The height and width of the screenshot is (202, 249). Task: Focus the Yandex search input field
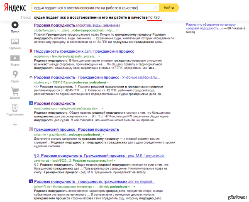(93, 7)
